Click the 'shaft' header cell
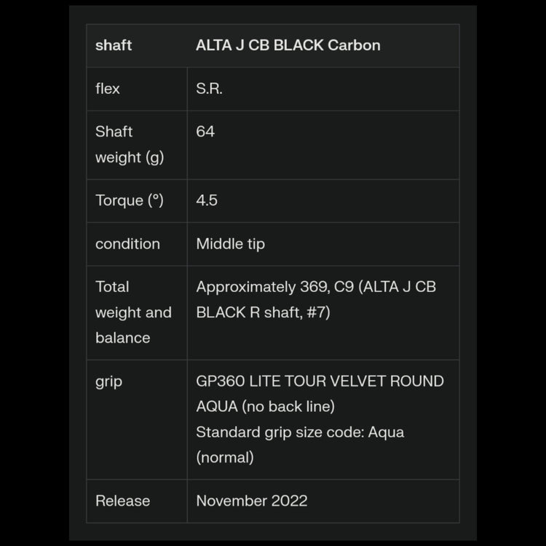Viewport: 546px width, 546px height. pyautogui.click(x=114, y=45)
